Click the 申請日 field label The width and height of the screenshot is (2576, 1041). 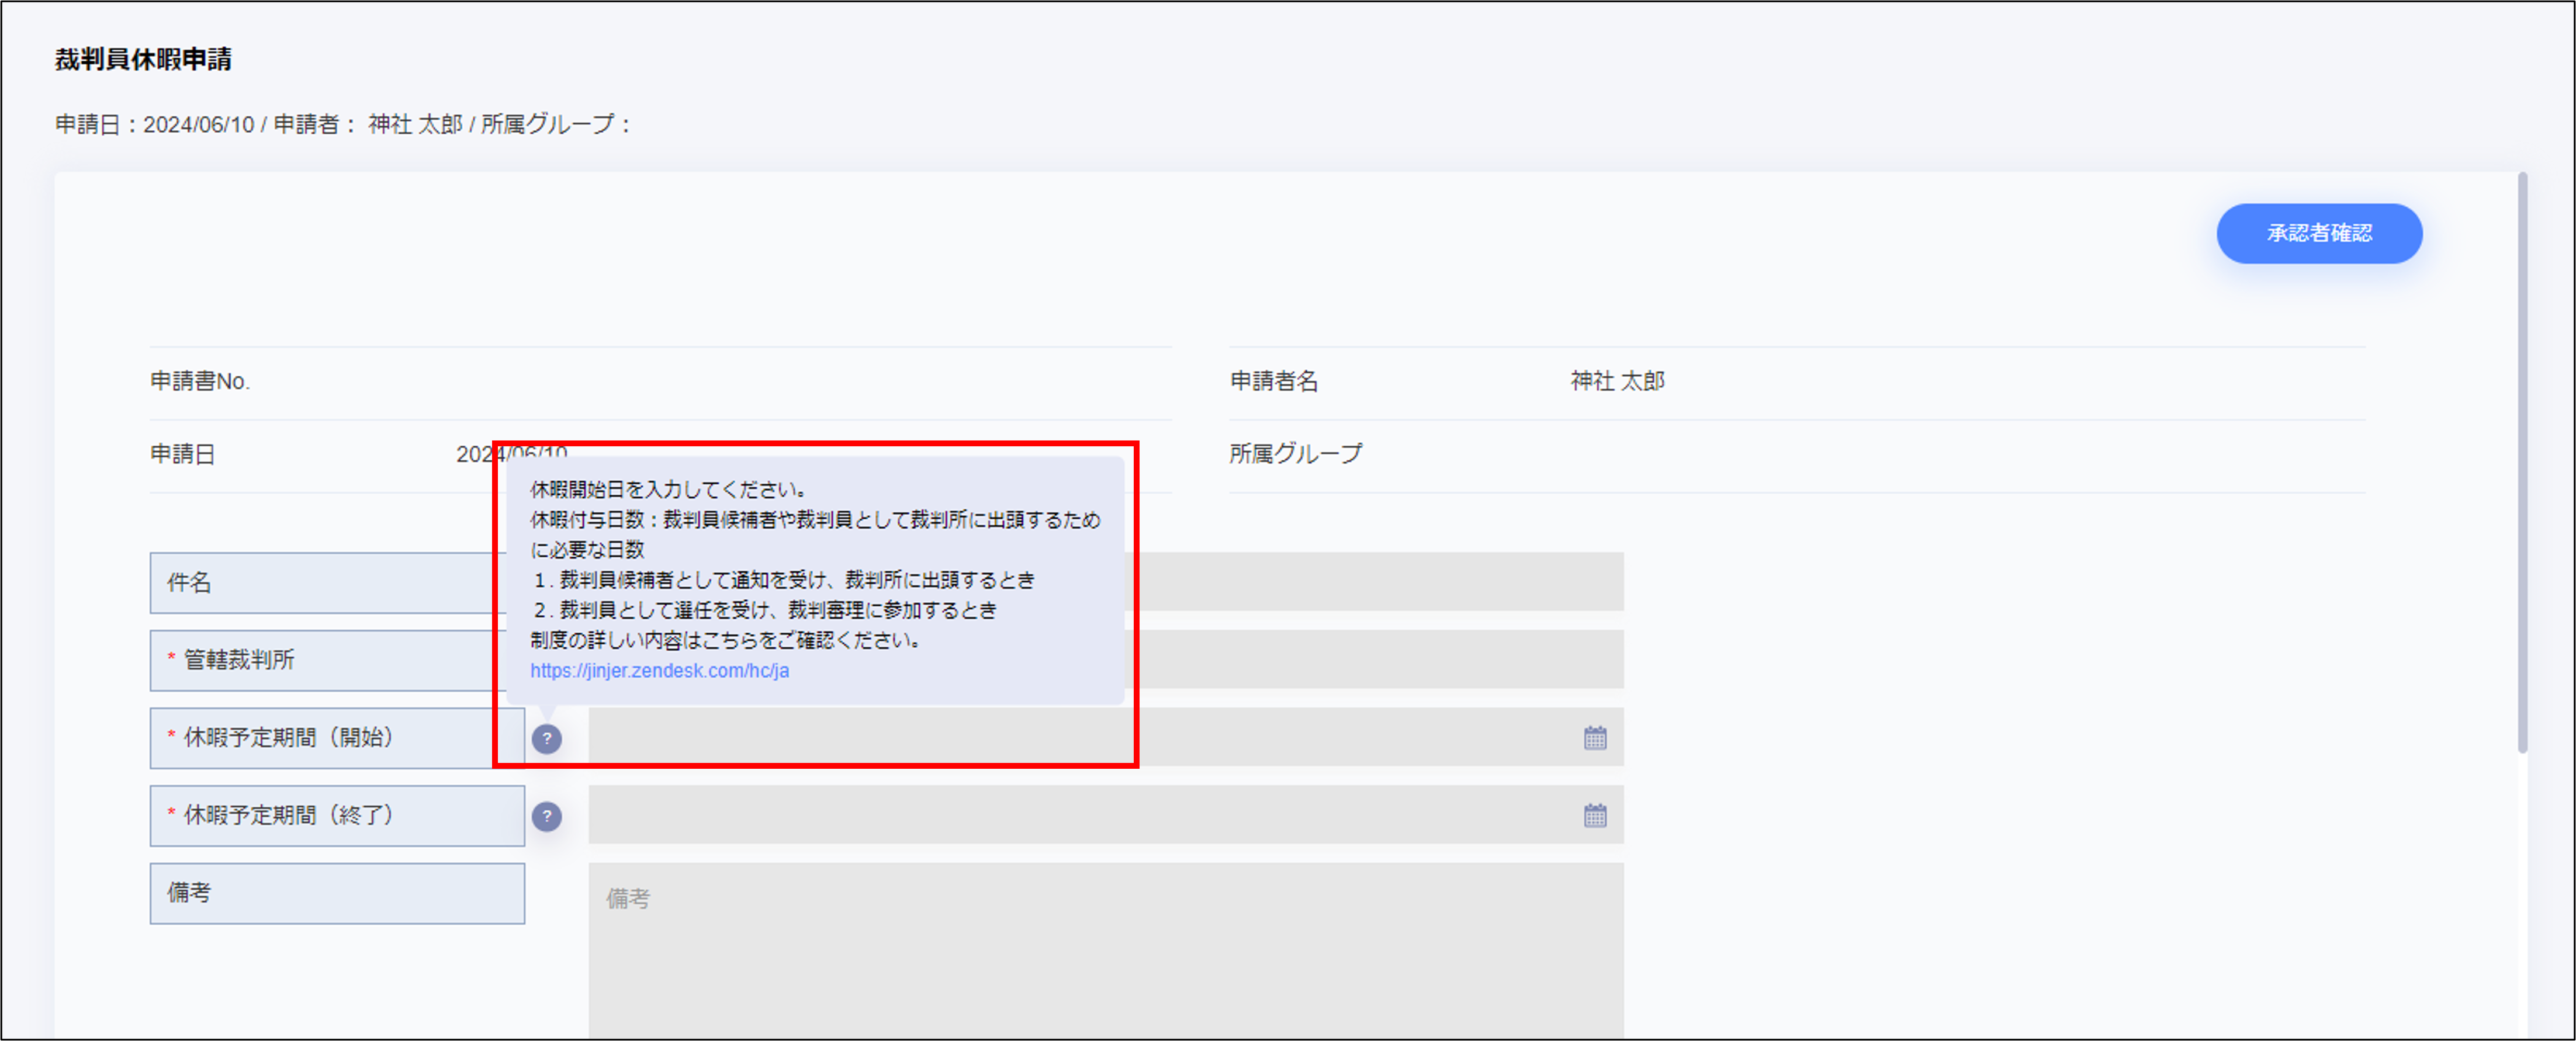(x=183, y=454)
